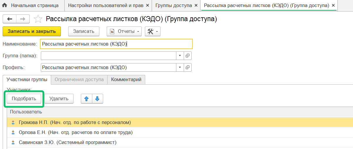Select the Участники группы tab
The height and width of the screenshot is (149, 353).
27,80
